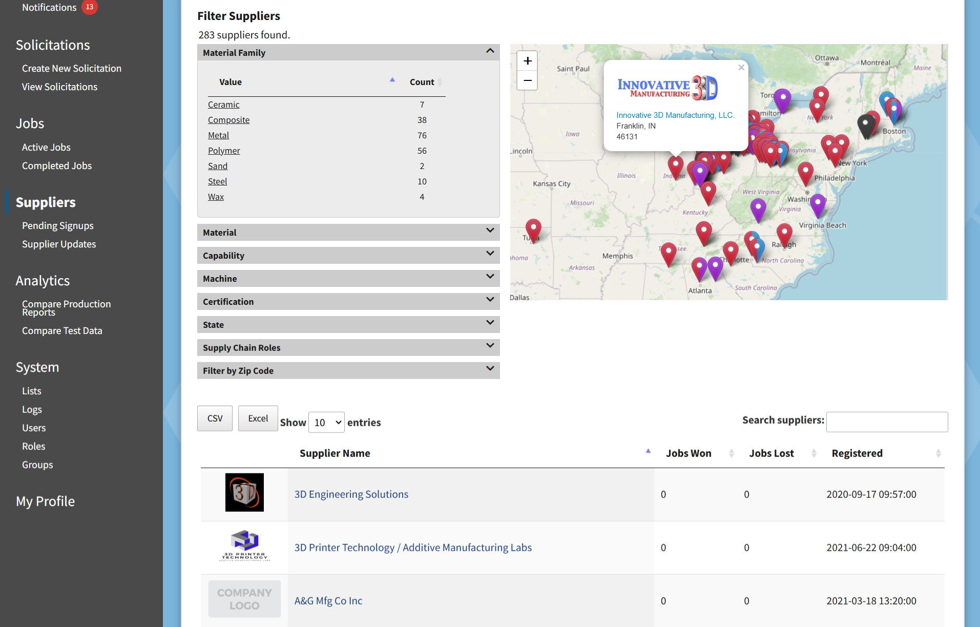The height and width of the screenshot is (627, 980).
Task: Open Create New Solicitation page
Action: [72, 68]
